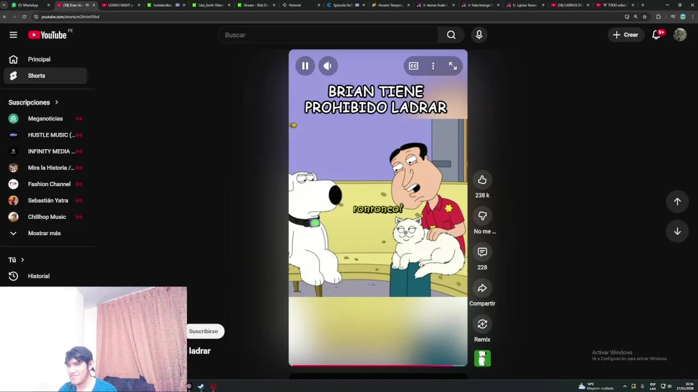Click the Crear button
The width and height of the screenshot is (698, 392).
625,35
